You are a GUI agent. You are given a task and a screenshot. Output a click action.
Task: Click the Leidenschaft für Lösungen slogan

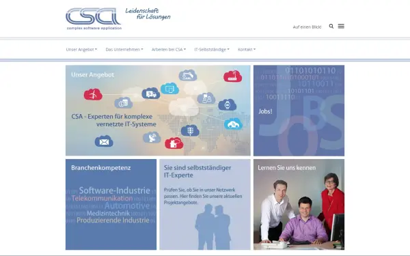pos(148,14)
